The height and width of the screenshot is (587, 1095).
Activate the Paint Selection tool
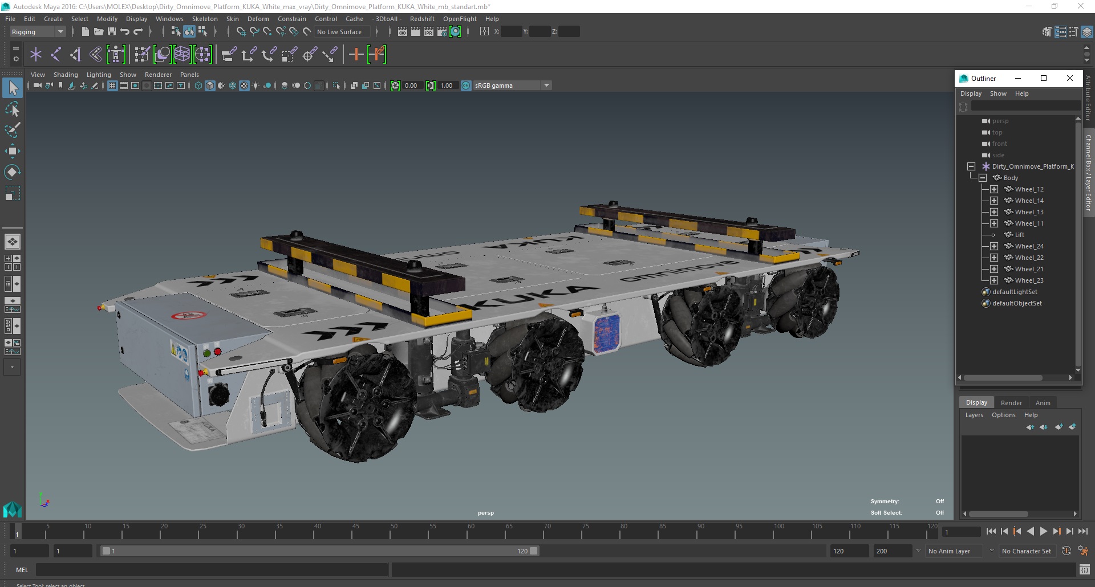pyautogui.click(x=13, y=130)
